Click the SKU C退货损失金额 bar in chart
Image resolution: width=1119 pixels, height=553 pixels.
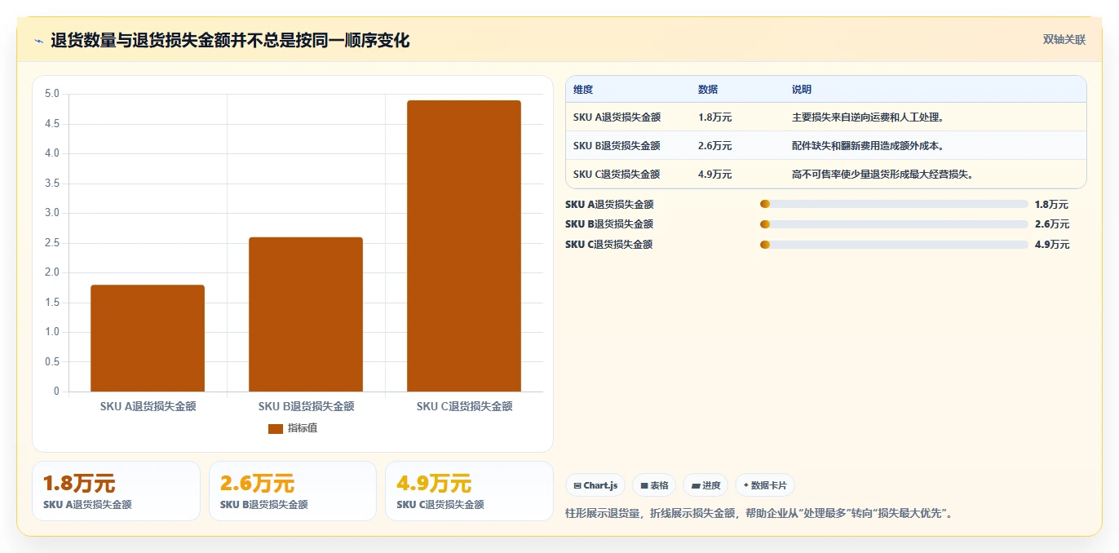(464, 246)
